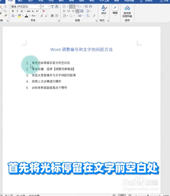Image resolution: width=170 pixels, height=196 pixels.
Task: Click the decrease indent icon
Action: tap(86, 6)
